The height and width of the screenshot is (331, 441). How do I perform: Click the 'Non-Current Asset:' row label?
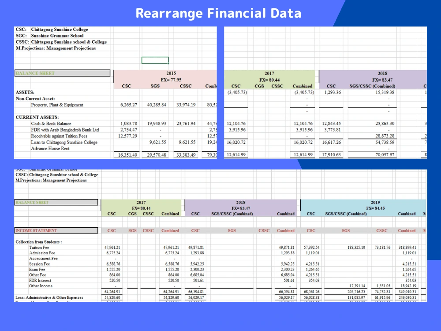point(35,98)
